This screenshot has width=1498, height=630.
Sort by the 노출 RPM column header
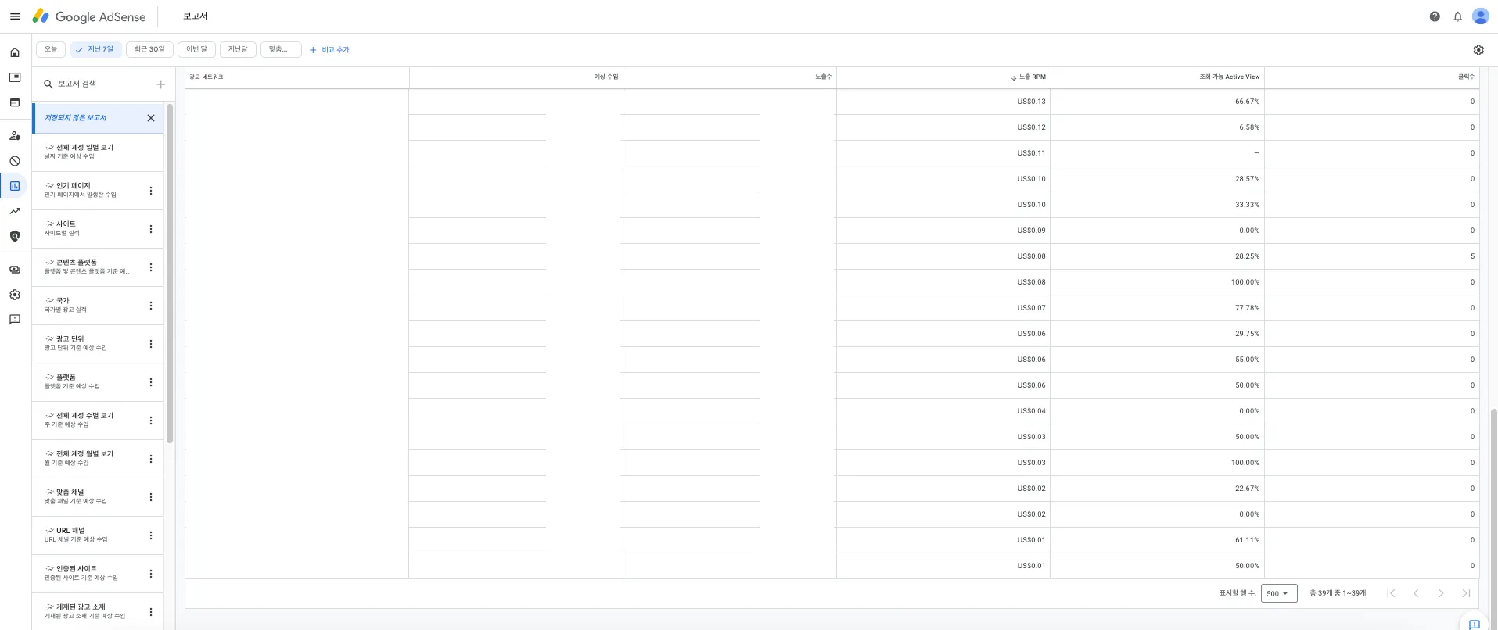(1028, 77)
